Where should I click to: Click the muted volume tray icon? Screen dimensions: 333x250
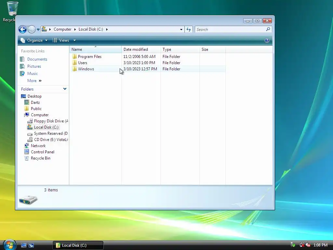(x=308, y=245)
